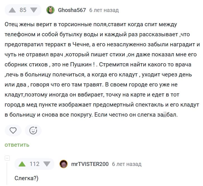The height and width of the screenshot is (186, 203).
Task: Click the 85 rating count
Action: [23, 10]
